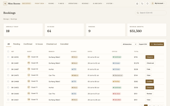170x106 pixels.
Task: Click Confirmed status badge on BK-24518
Action: tap(117, 57)
